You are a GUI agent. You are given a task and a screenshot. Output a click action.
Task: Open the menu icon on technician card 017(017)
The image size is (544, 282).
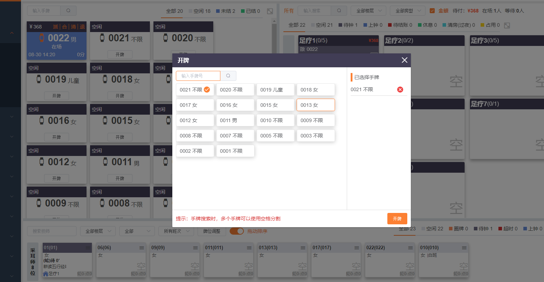[357, 248]
